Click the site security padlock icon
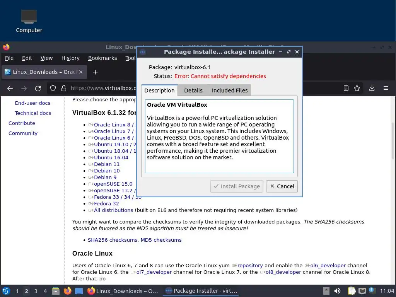The image size is (396, 297). pyautogui.click(x=64, y=88)
